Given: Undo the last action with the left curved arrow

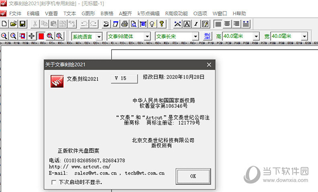Looking at the screenshot, I should point(84,24).
